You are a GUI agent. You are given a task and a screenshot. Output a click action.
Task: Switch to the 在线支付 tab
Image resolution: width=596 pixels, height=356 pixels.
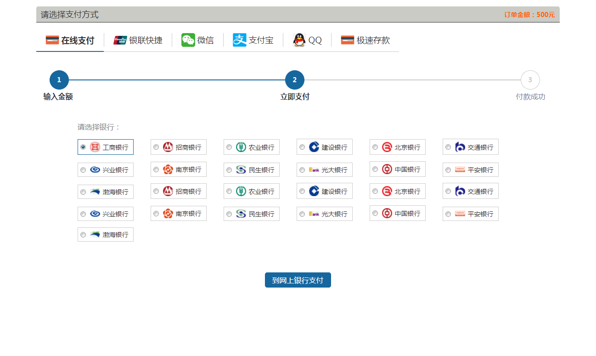(70, 40)
